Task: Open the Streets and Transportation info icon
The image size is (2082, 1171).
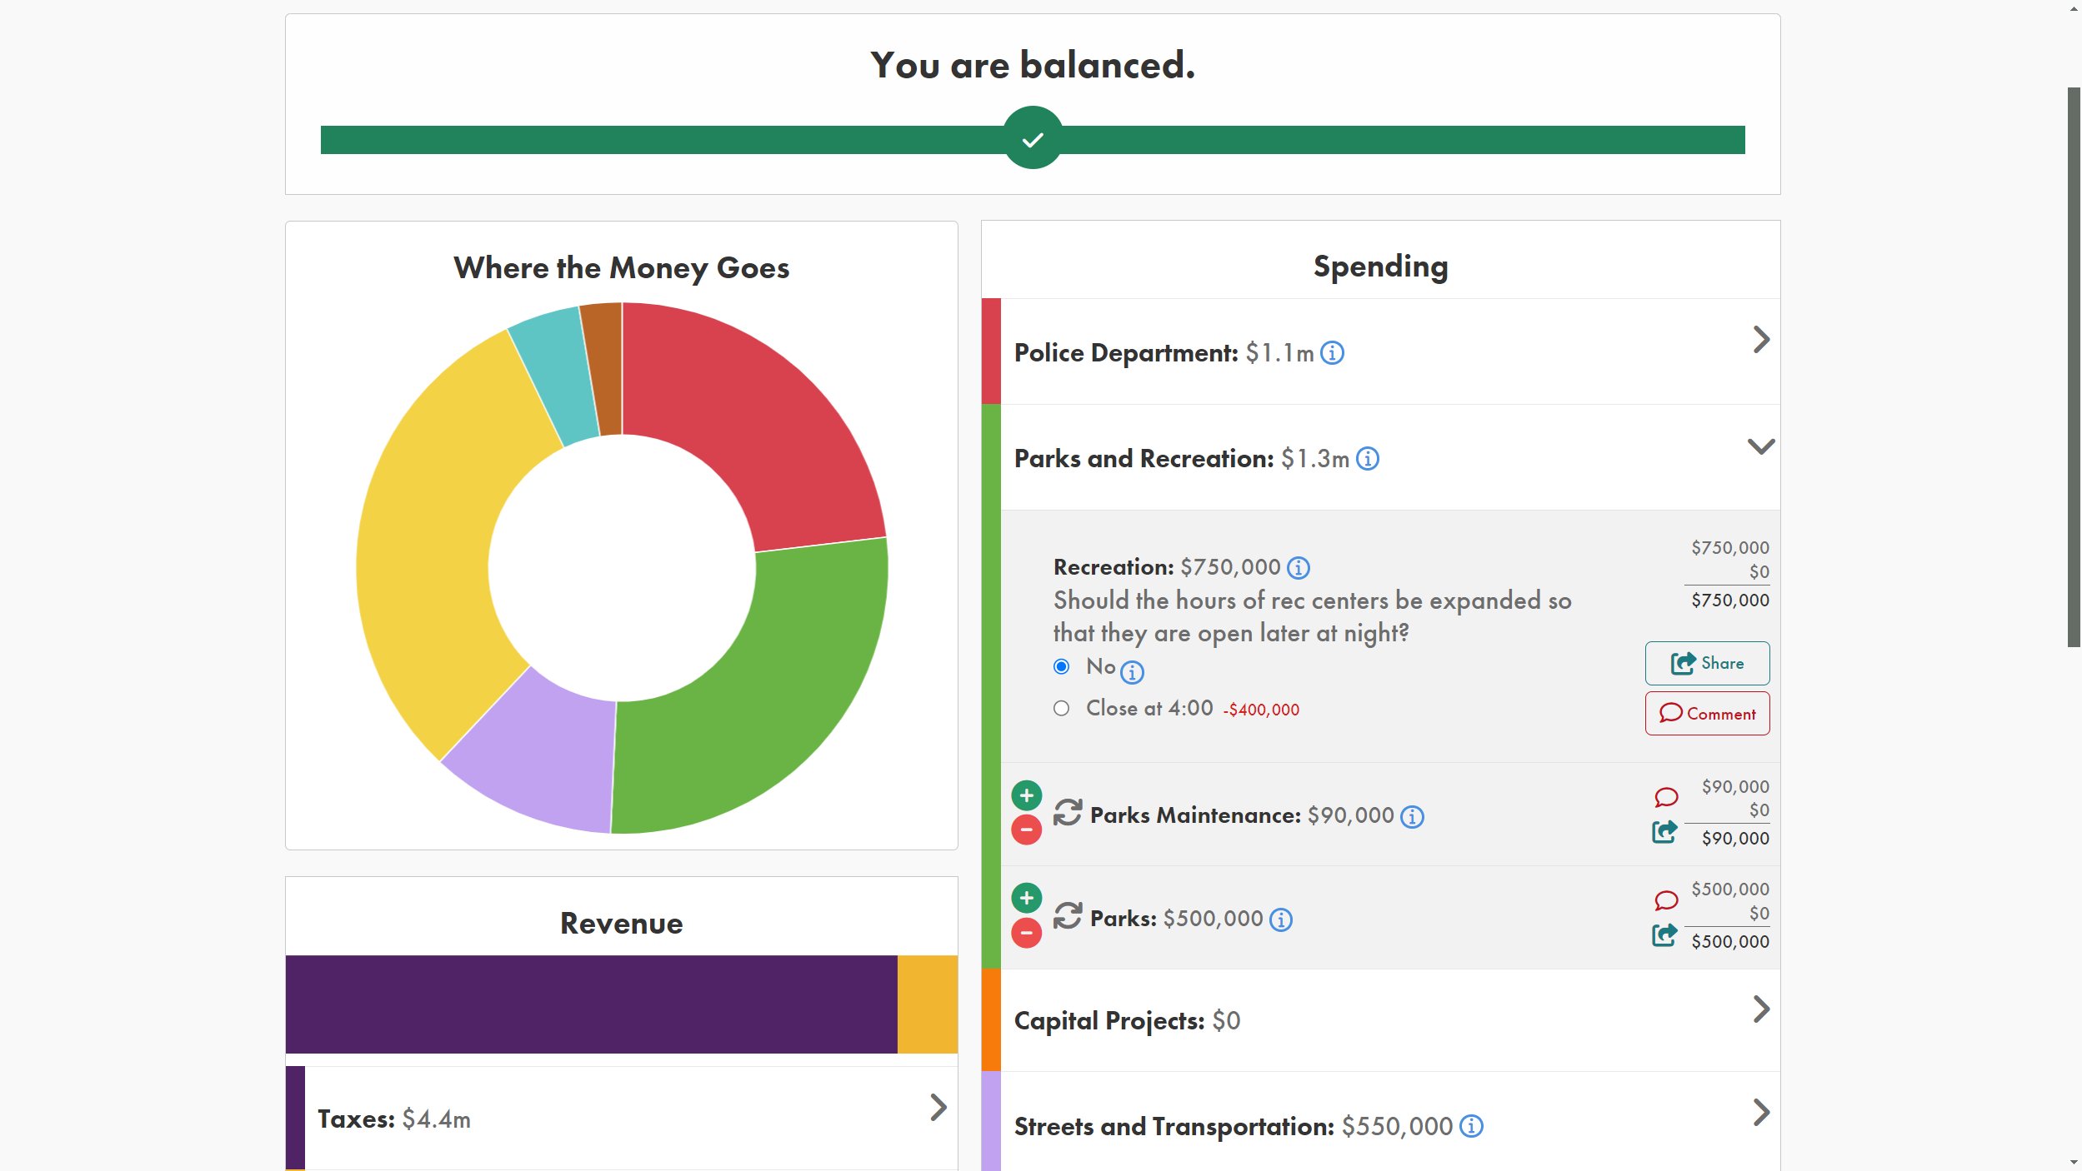Action: (1471, 1126)
